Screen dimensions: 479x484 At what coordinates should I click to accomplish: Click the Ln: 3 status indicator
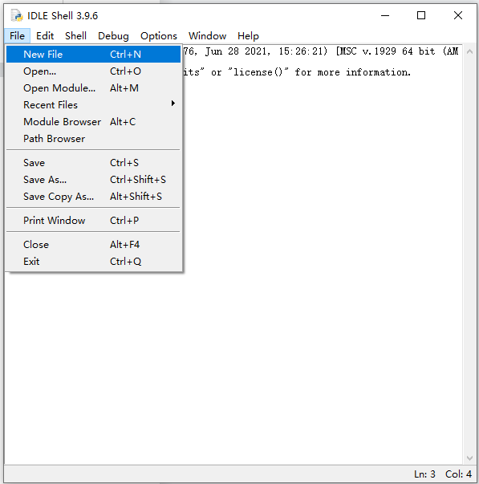click(x=424, y=474)
